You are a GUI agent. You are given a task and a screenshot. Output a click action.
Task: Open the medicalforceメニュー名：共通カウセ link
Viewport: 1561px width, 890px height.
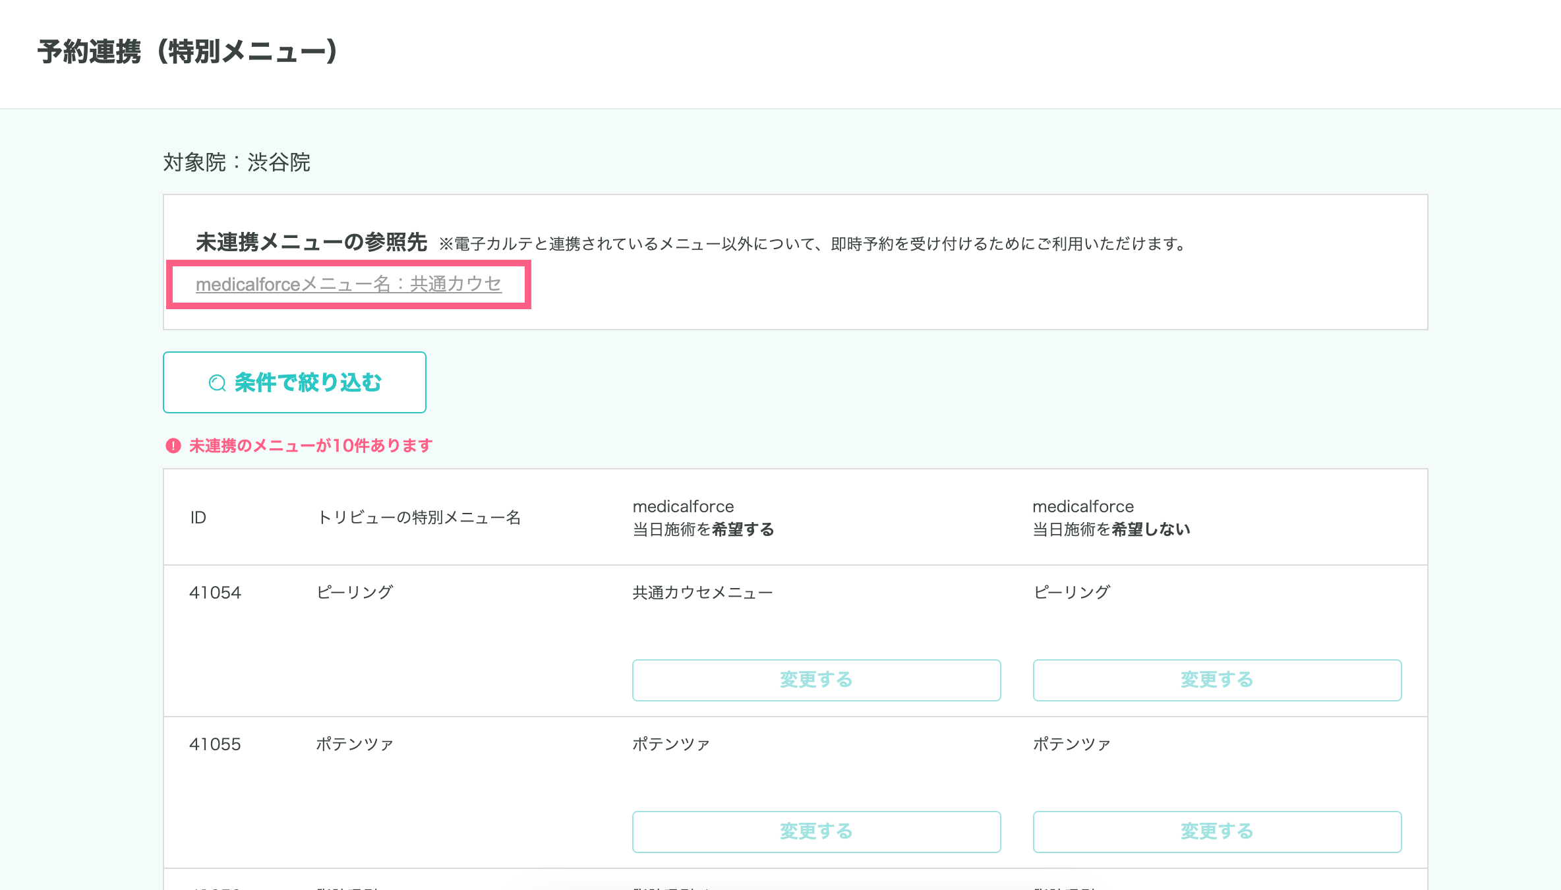(348, 284)
